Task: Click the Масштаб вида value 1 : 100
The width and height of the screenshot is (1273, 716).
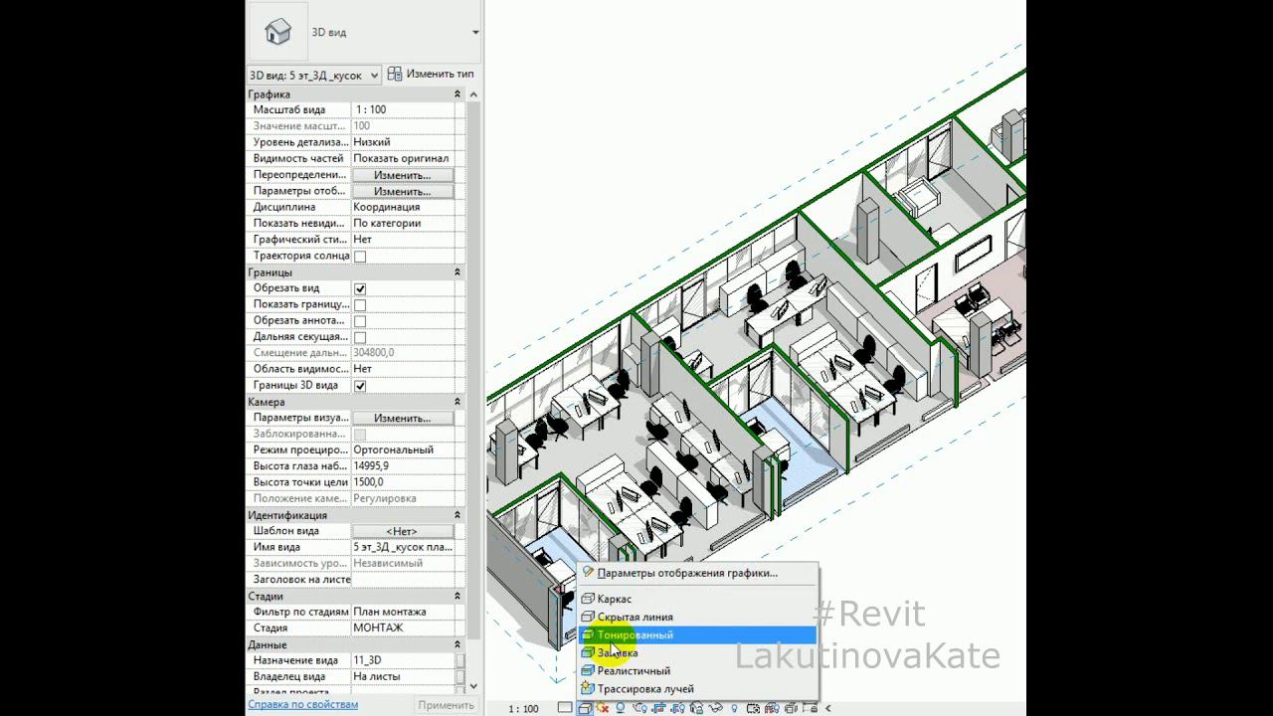Action: [x=402, y=110]
